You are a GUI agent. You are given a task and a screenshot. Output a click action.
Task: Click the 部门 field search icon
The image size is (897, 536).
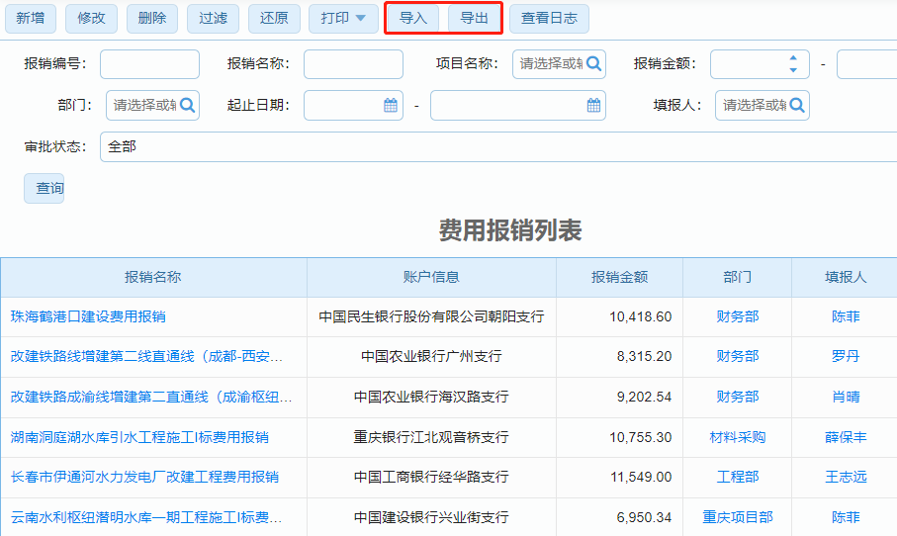187,105
